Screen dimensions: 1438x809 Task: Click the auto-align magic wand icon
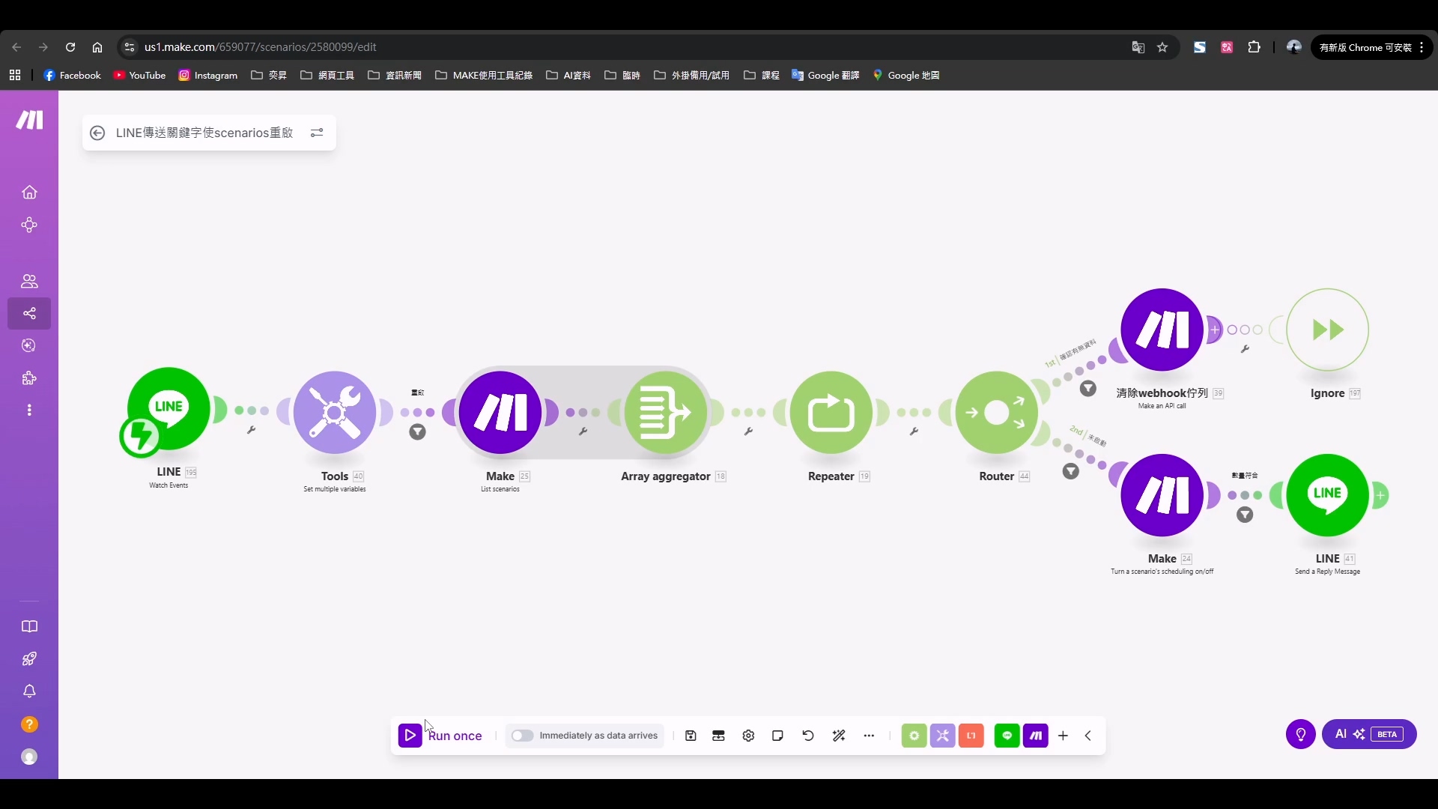click(839, 736)
